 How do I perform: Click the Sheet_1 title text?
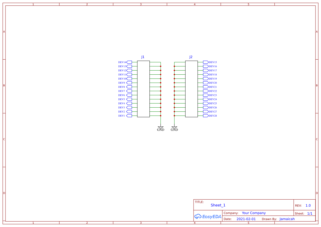click(218, 205)
